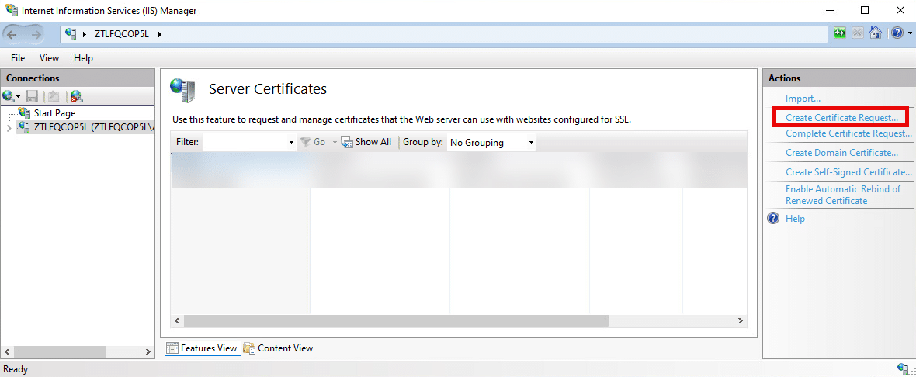Click Create Certificate Request link

[x=841, y=118]
